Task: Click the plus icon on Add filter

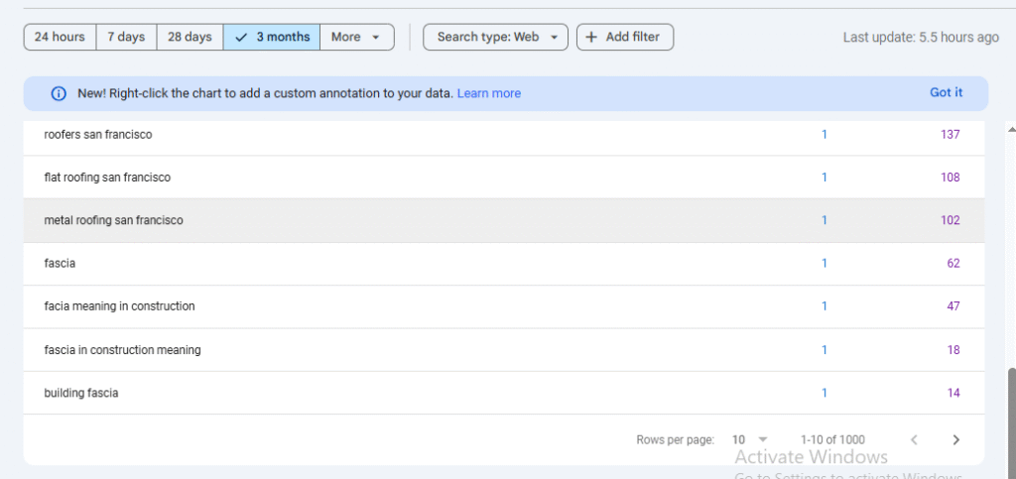Action: pyautogui.click(x=592, y=37)
